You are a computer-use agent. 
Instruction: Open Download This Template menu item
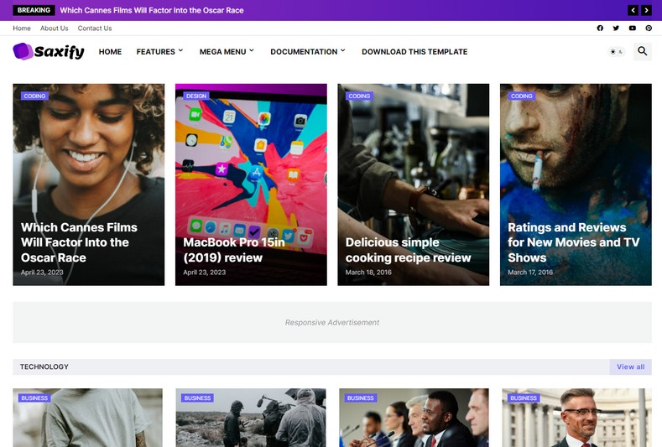(x=414, y=51)
